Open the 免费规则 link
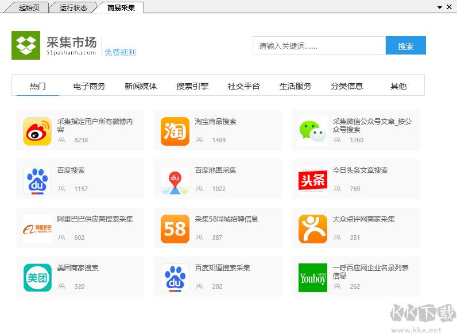Screen dimensions: 457x334 point(120,52)
